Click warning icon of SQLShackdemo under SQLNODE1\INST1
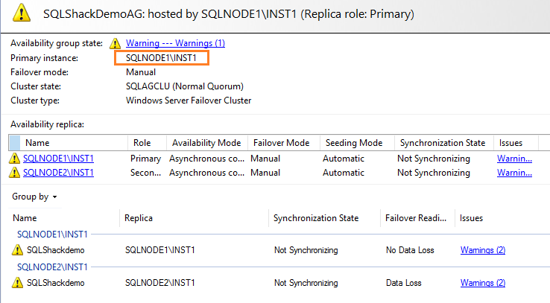This screenshot has width=550, height=303. point(18,250)
